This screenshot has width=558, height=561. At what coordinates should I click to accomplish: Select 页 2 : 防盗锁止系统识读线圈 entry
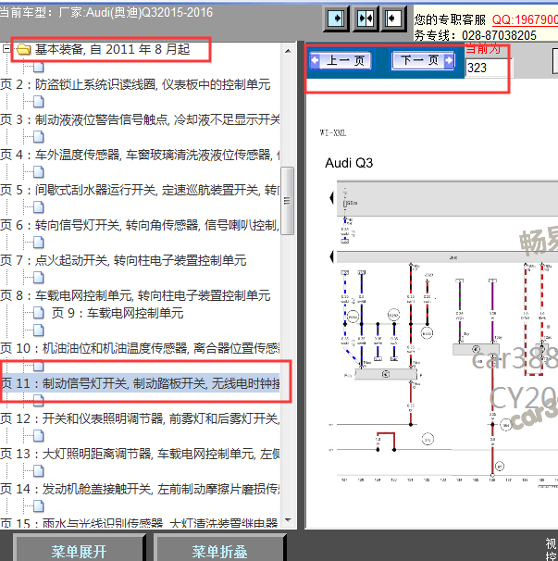(x=135, y=84)
